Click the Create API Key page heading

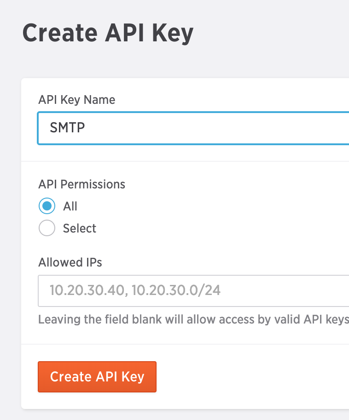[108, 34]
